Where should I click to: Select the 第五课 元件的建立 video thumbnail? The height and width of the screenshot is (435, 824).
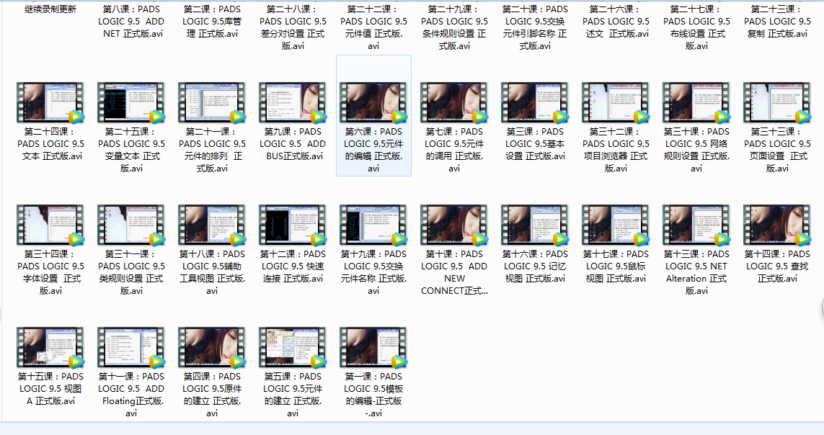[292, 347]
